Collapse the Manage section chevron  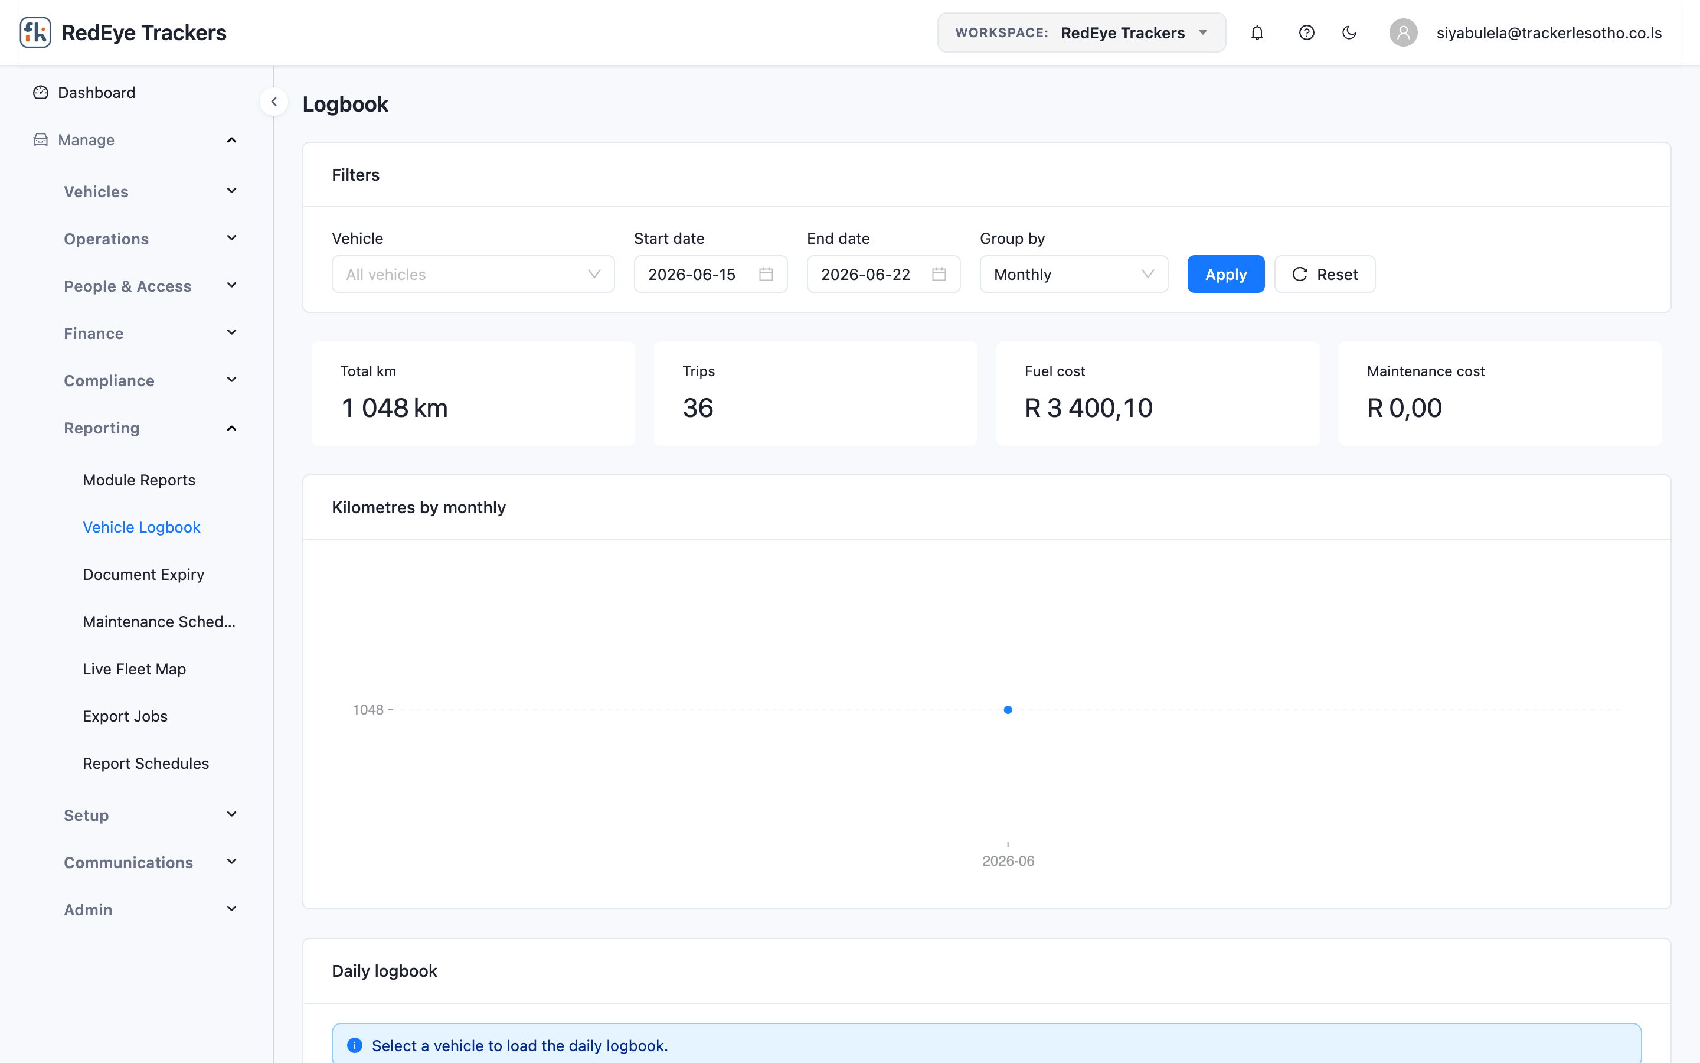(231, 140)
